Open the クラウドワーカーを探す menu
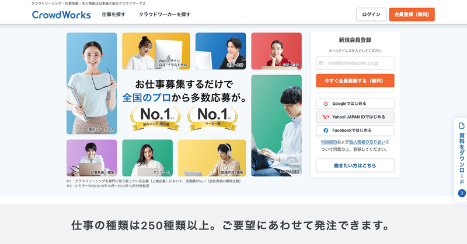Image resolution: width=467 pixels, height=244 pixels. tap(165, 14)
